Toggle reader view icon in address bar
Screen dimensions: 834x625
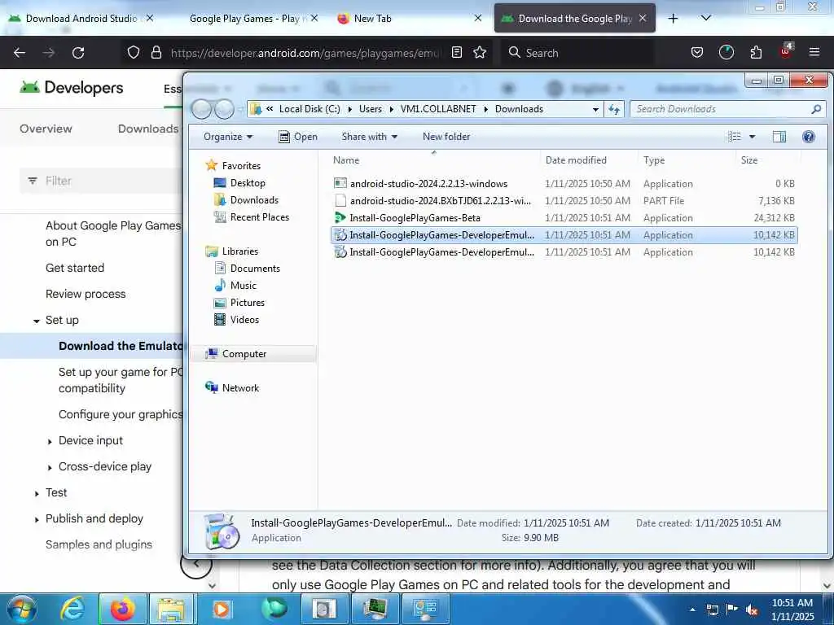[456, 53]
